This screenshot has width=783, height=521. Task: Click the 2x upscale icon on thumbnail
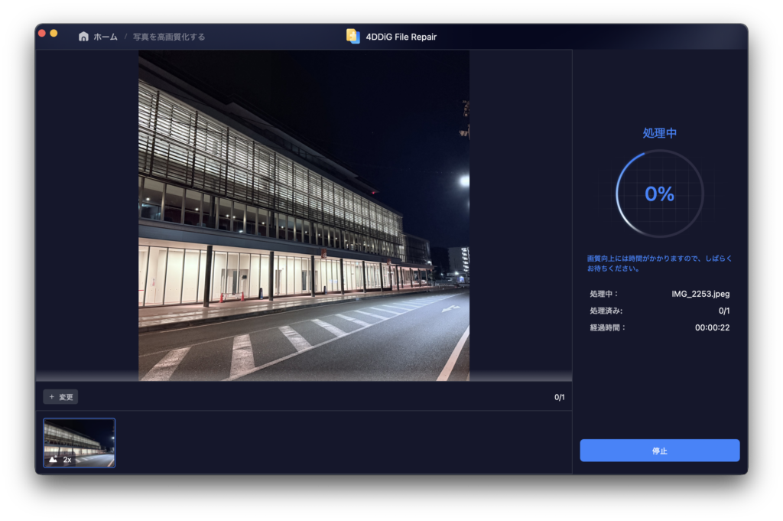54,459
